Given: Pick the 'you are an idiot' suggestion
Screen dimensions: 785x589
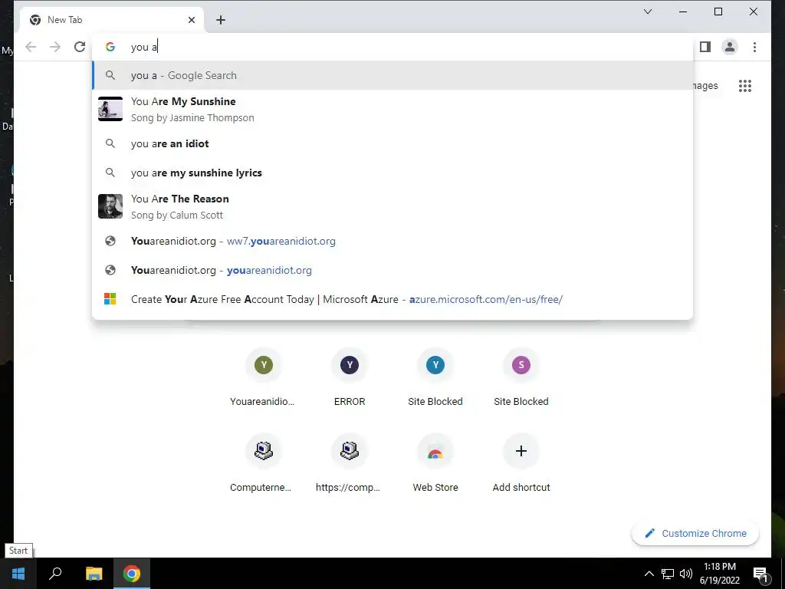Looking at the screenshot, I should (x=393, y=143).
